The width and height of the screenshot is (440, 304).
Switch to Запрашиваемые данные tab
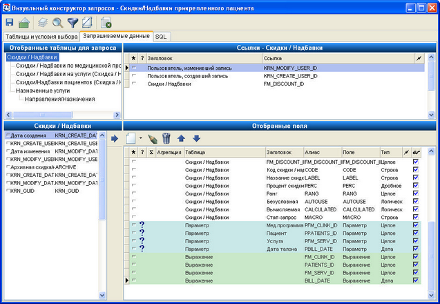click(116, 36)
